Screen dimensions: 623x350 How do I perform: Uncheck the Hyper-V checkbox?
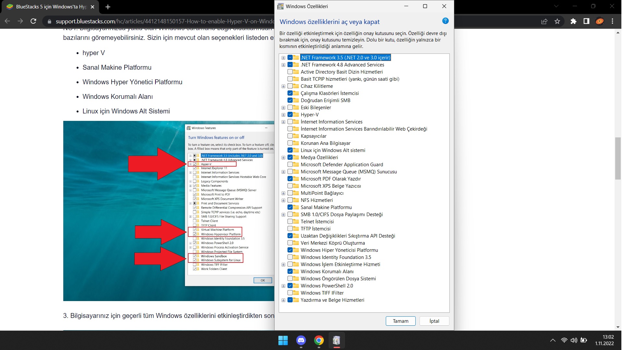click(290, 115)
